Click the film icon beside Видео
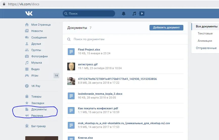 (x=27, y=69)
